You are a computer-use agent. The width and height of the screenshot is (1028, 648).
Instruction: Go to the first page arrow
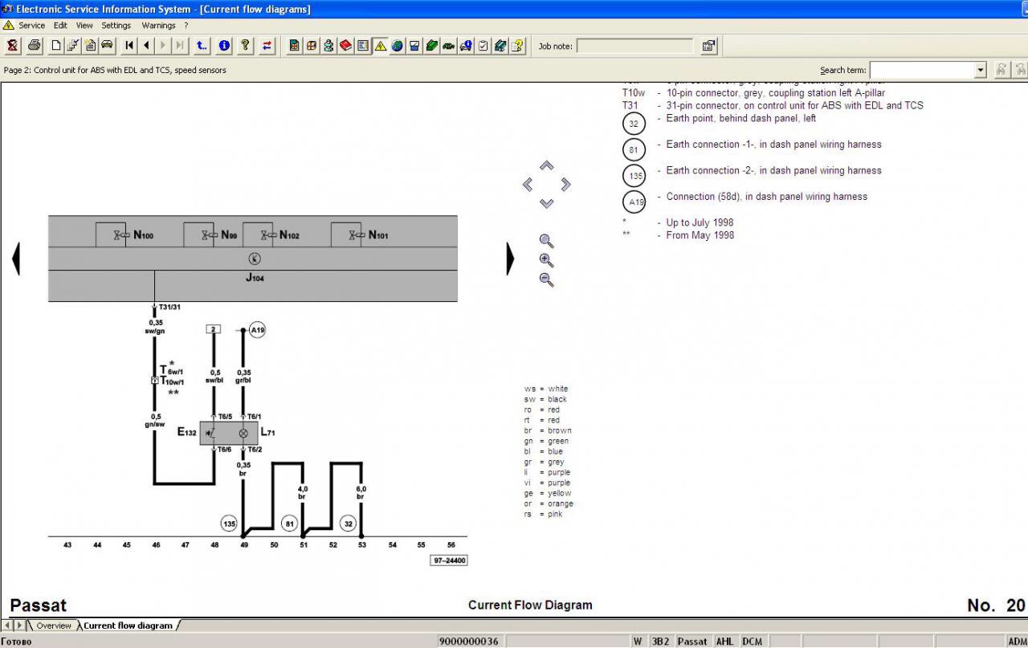129,46
